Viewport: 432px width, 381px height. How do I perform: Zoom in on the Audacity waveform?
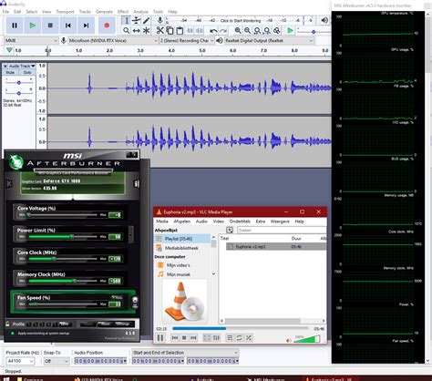pyautogui.click(x=238, y=30)
